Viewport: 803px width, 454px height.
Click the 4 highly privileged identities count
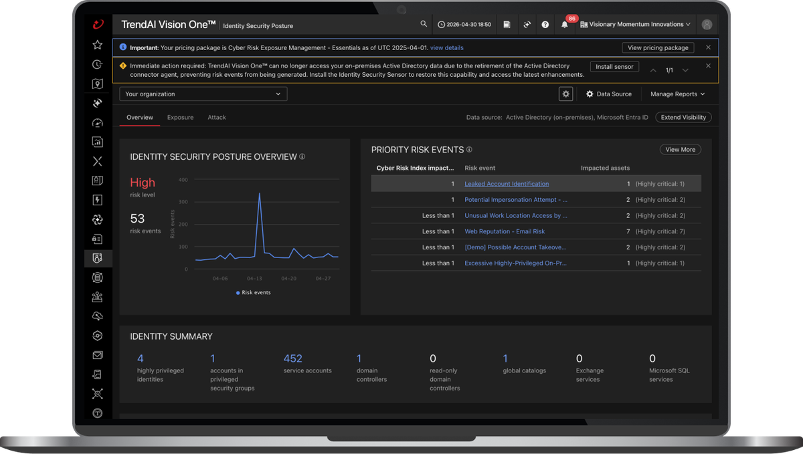tap(141, 358)
